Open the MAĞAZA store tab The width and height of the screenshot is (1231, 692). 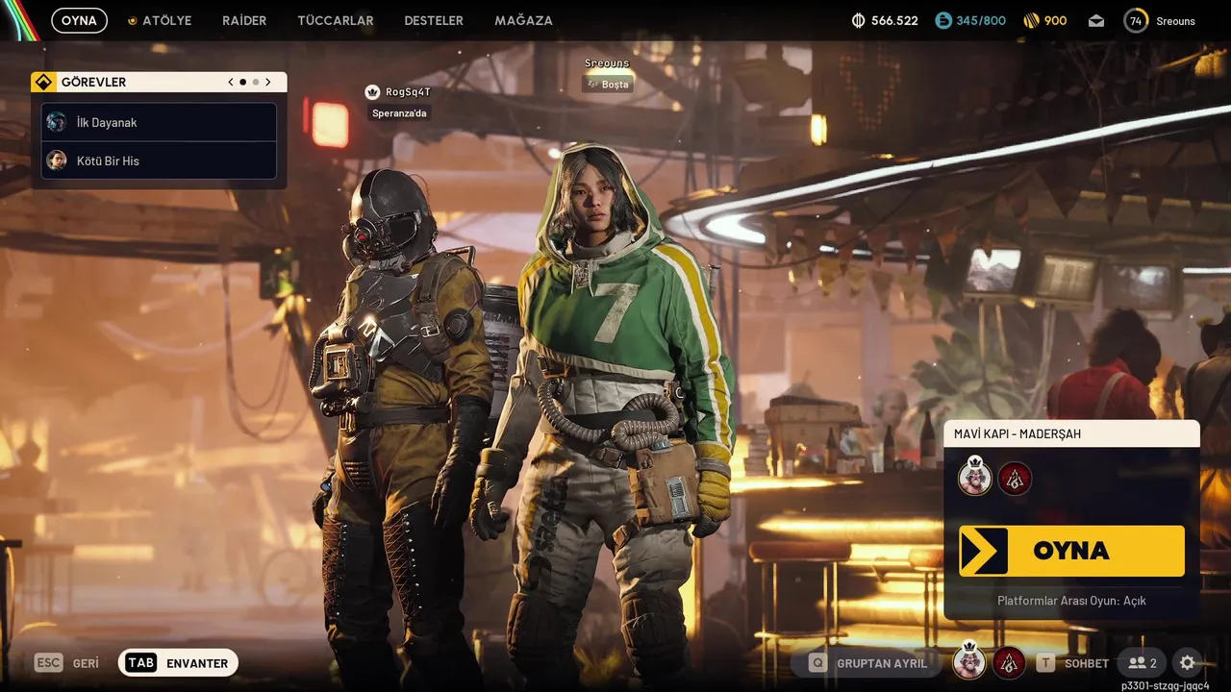click(523, 20)
